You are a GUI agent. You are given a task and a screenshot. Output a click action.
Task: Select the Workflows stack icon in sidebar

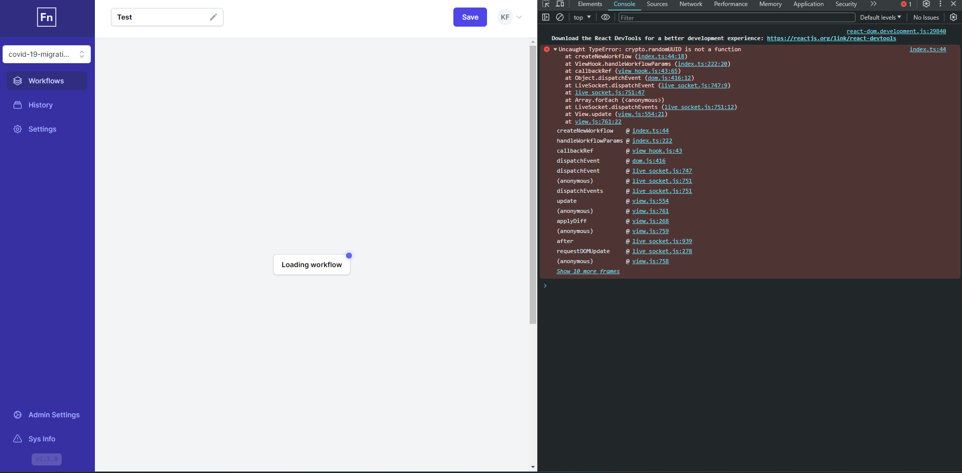(18, 80)
